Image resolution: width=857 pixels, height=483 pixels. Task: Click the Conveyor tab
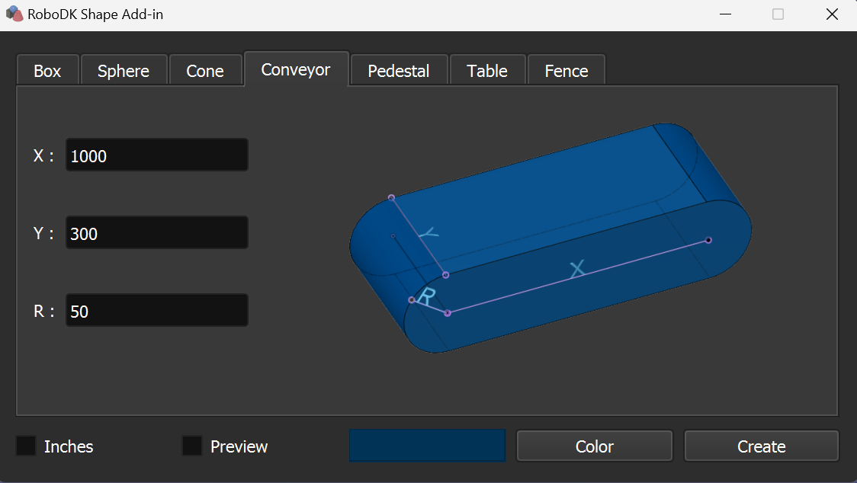[x=296, y=69]
